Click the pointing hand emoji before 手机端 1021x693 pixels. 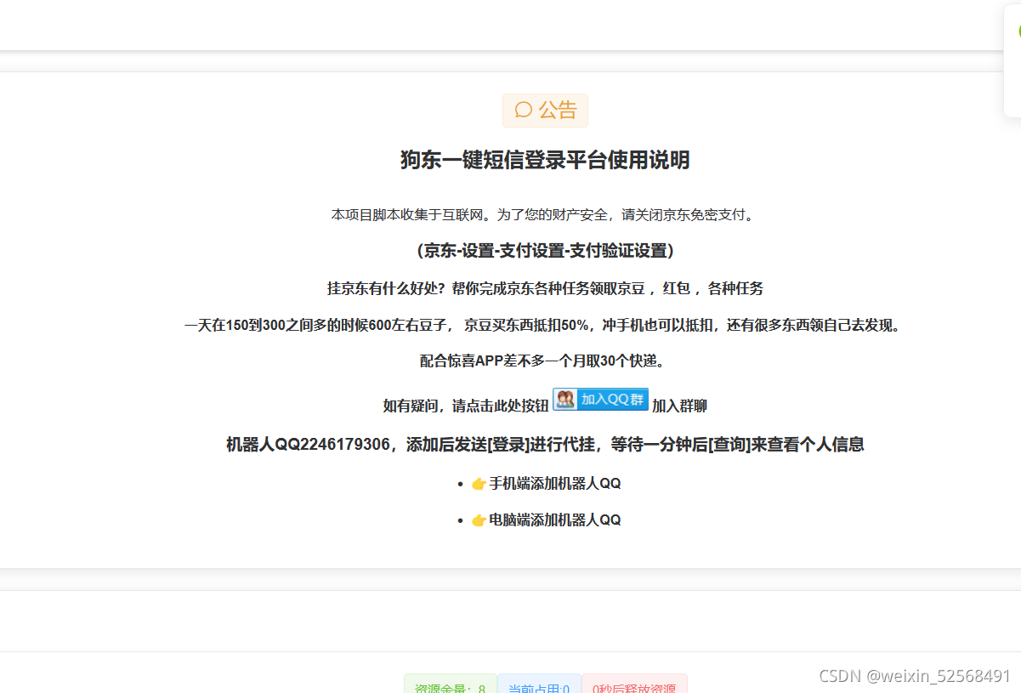pyautogui.click(x=479, y=484)
